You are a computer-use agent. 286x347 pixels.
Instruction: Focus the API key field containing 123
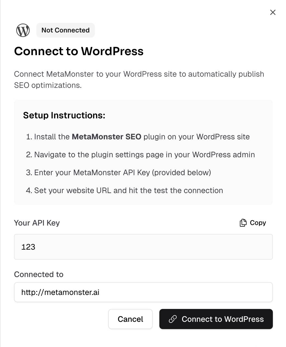click(x=143, y=247)
